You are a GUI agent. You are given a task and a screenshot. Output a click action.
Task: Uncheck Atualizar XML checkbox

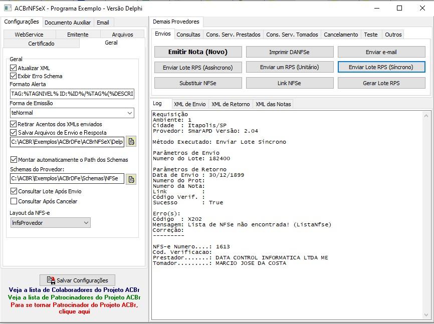[14, 68]
